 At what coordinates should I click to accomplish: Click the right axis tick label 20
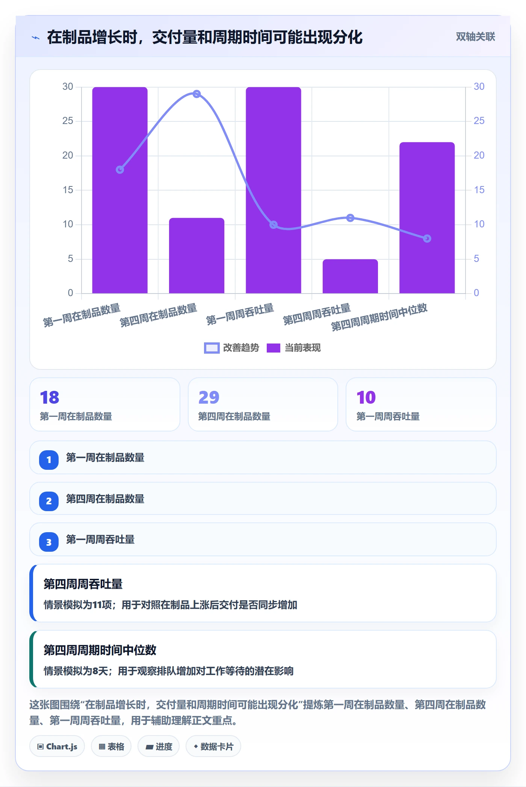479,155
